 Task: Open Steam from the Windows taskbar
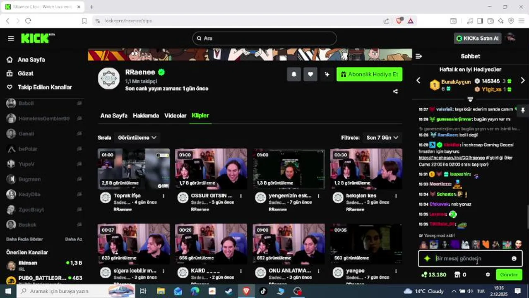(229, 291)
